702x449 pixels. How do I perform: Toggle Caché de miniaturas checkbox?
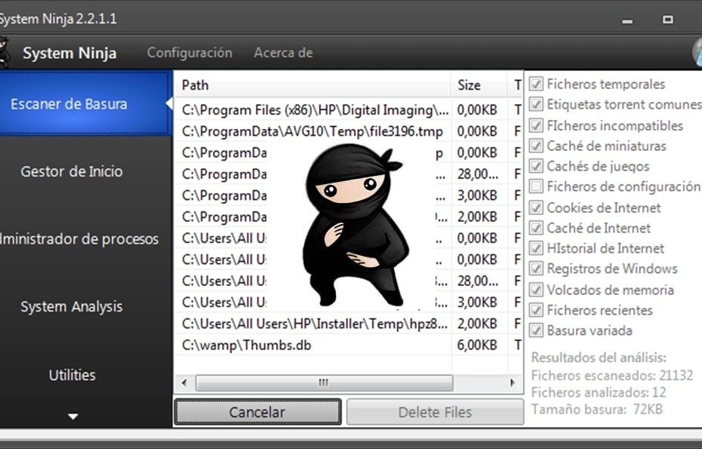click(536, 146)
